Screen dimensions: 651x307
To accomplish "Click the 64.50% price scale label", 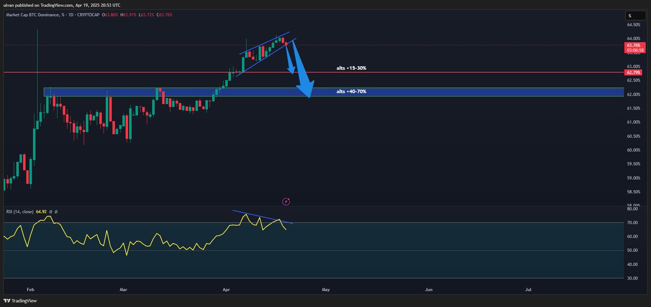I will [633, 25].
